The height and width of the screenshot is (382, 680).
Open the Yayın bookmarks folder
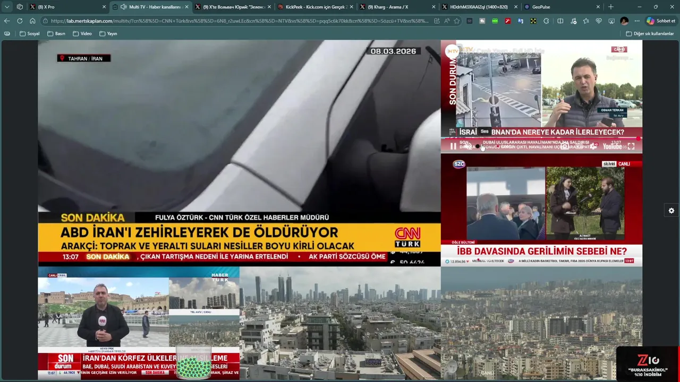point(108,33)
